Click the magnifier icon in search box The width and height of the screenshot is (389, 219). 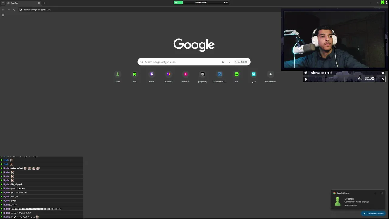[142, 62]
